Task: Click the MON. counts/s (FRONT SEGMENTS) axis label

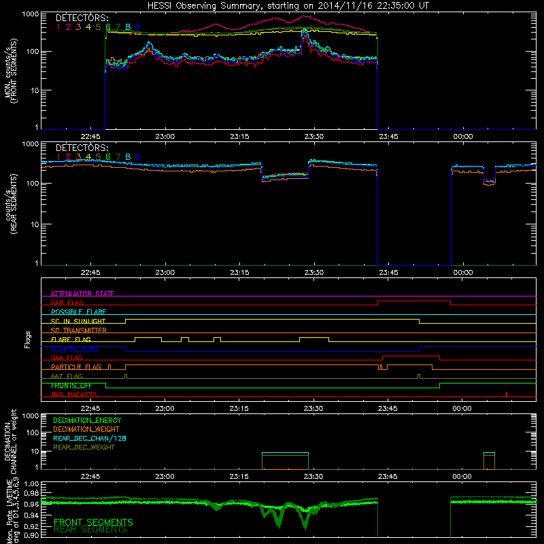Action: click(x=10, y=71)
